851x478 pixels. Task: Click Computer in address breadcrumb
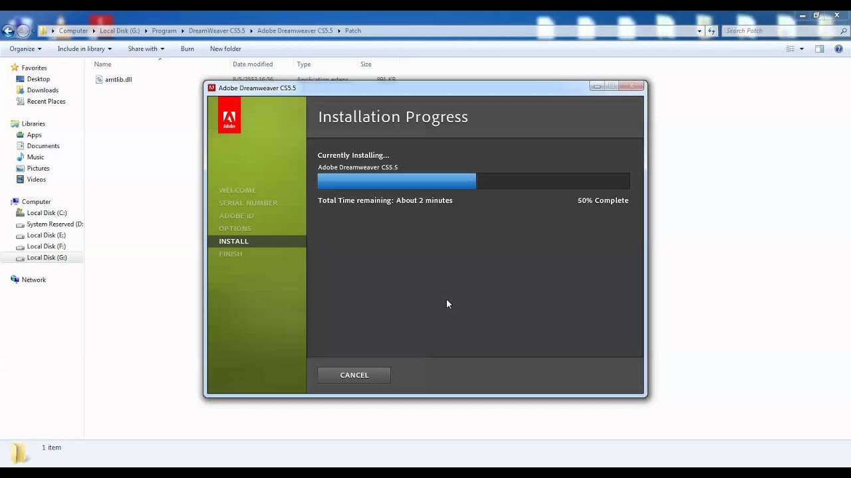tap(73, 31)
